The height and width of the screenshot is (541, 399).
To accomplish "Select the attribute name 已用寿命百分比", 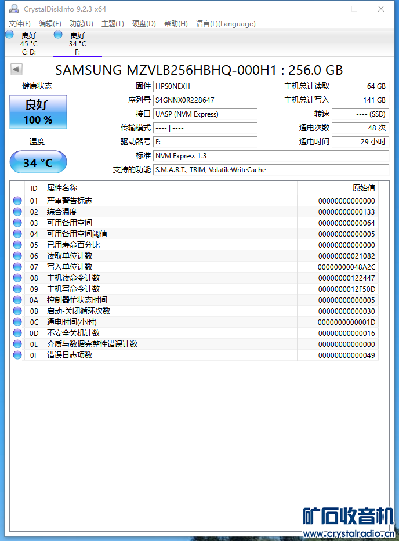I will coord(73,245).
